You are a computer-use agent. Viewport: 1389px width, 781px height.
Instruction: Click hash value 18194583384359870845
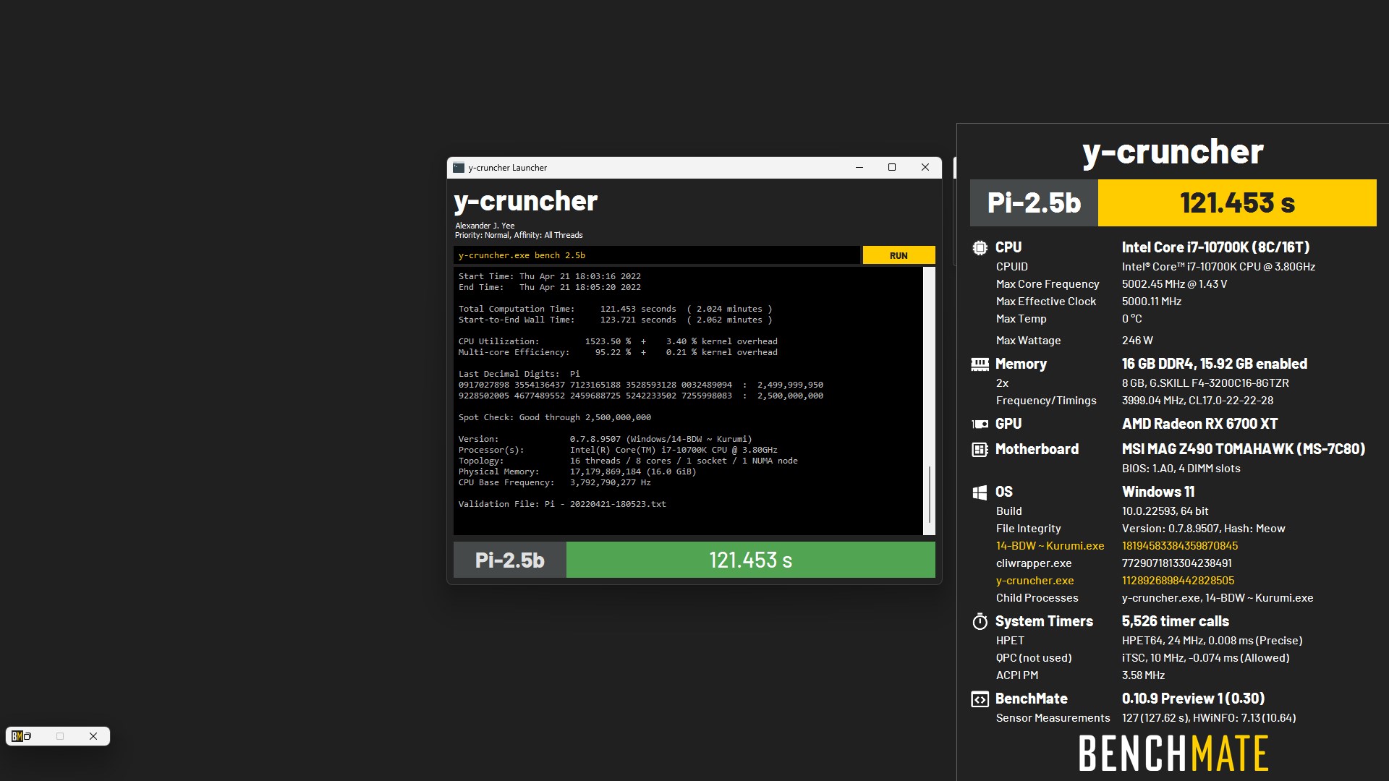[1180, 546]
